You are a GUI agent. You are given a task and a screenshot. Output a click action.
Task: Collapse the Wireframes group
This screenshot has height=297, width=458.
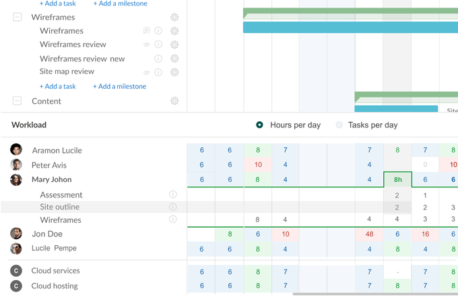click(x=18, y=17)
